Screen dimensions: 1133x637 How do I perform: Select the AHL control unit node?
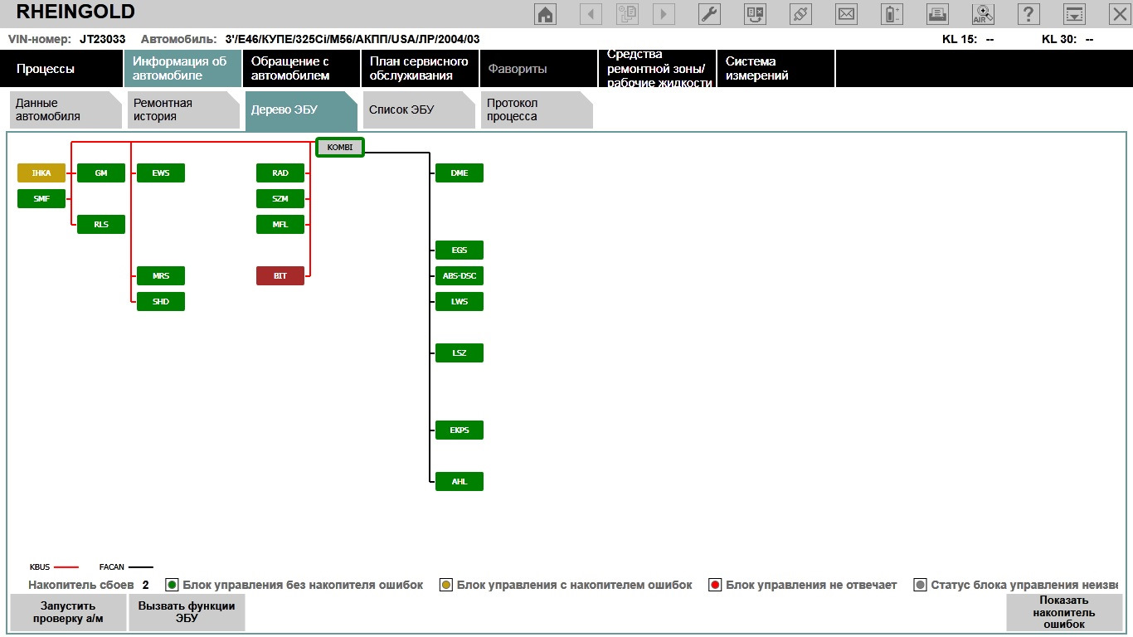[460, 481]
